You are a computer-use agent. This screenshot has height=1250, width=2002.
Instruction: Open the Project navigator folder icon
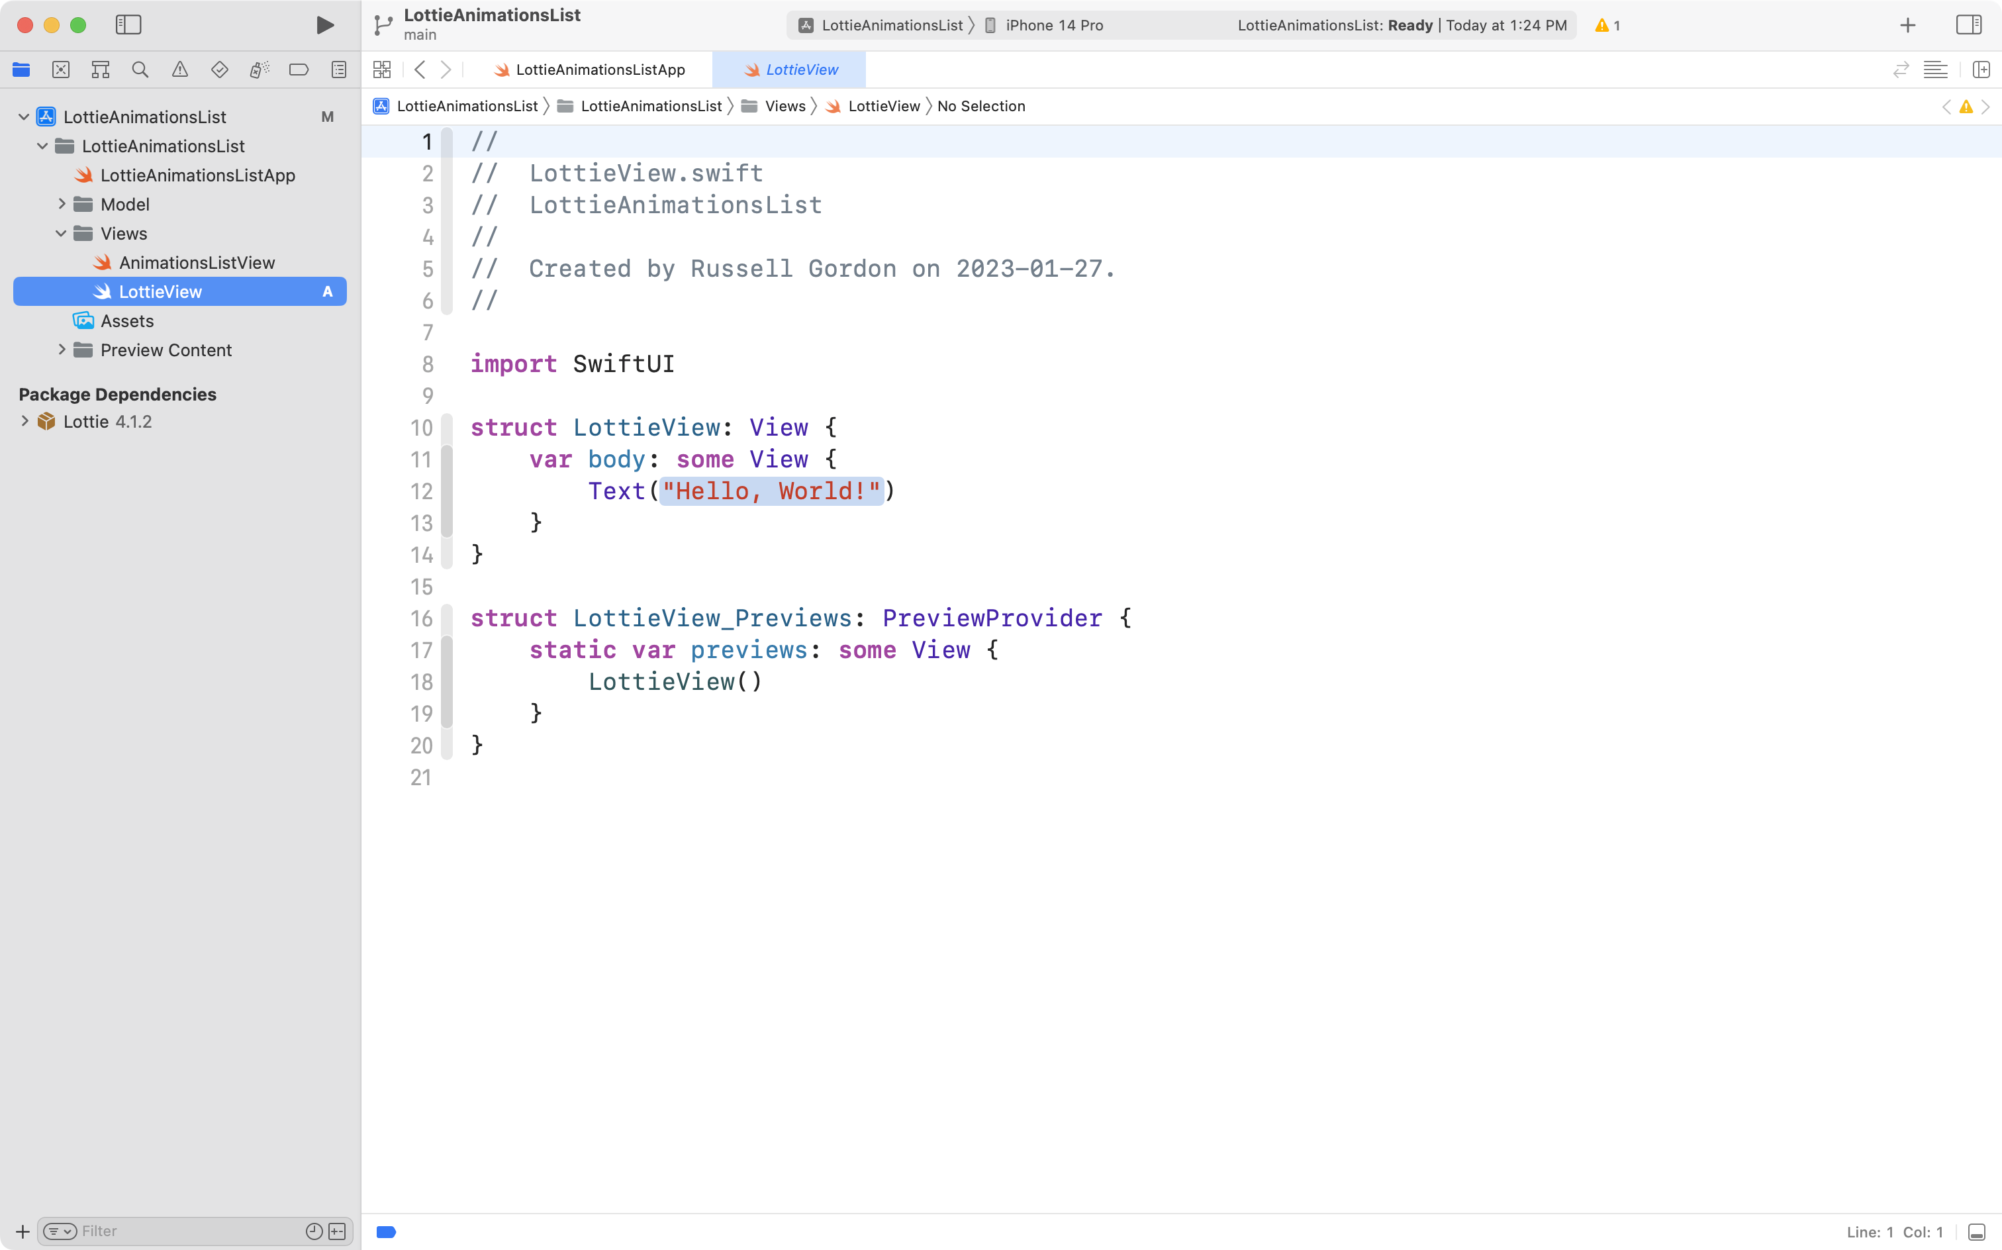tap(21, 70)
